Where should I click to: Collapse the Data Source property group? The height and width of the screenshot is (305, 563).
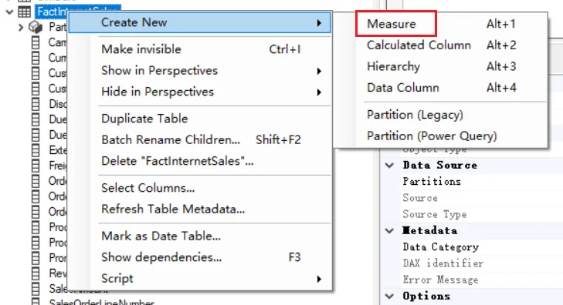(x=389, y=166)
